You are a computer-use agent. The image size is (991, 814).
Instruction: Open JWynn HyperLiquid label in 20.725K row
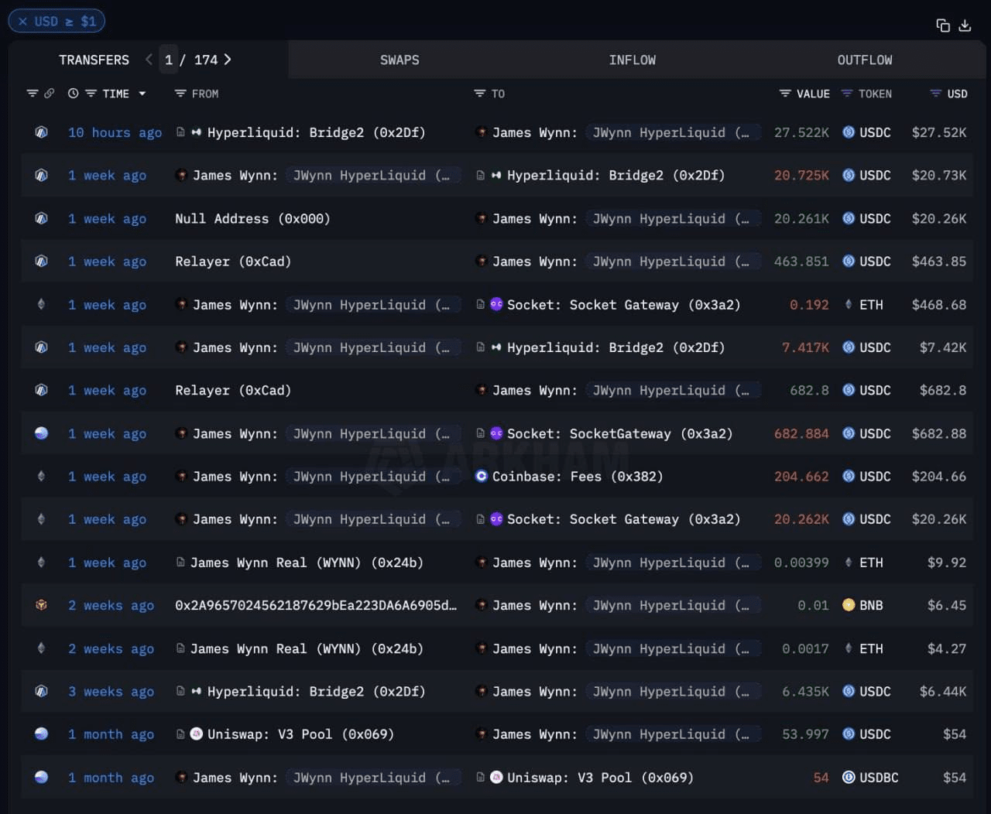[x=372, y=176]
